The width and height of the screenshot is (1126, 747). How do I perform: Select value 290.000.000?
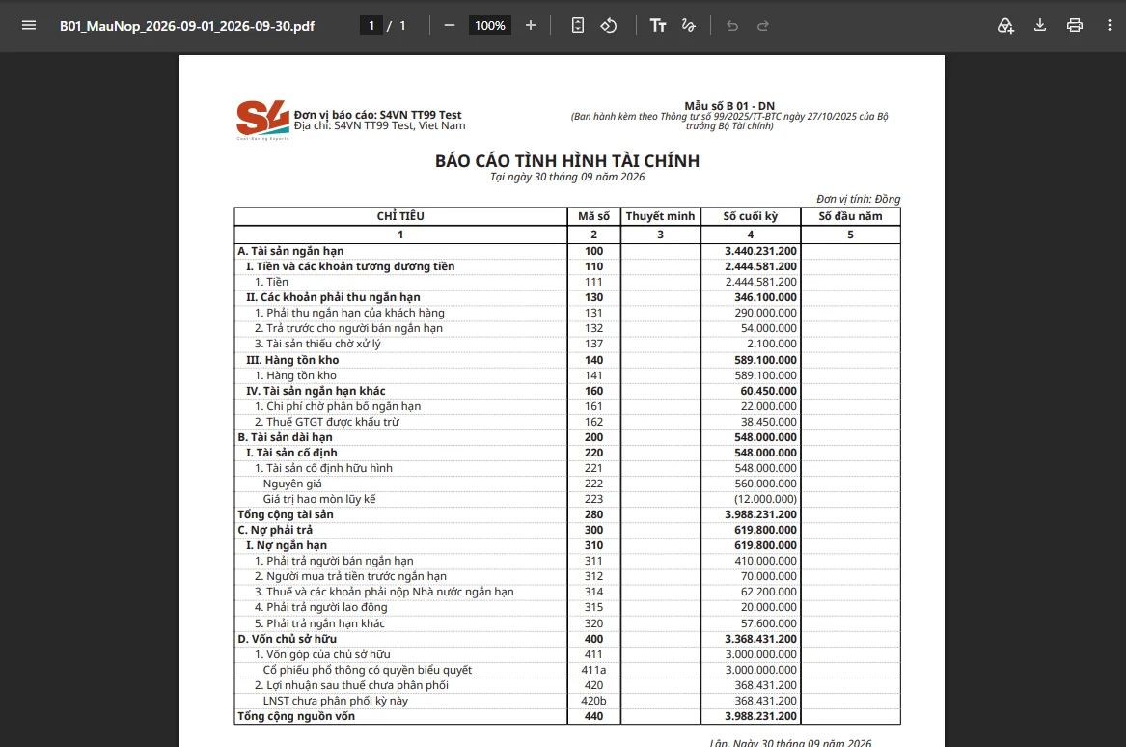(x=765, y=313)
